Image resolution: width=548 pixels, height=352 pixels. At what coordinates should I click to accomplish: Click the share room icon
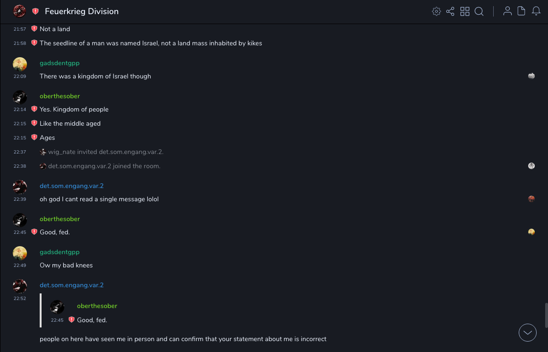(x=450, y=11)
